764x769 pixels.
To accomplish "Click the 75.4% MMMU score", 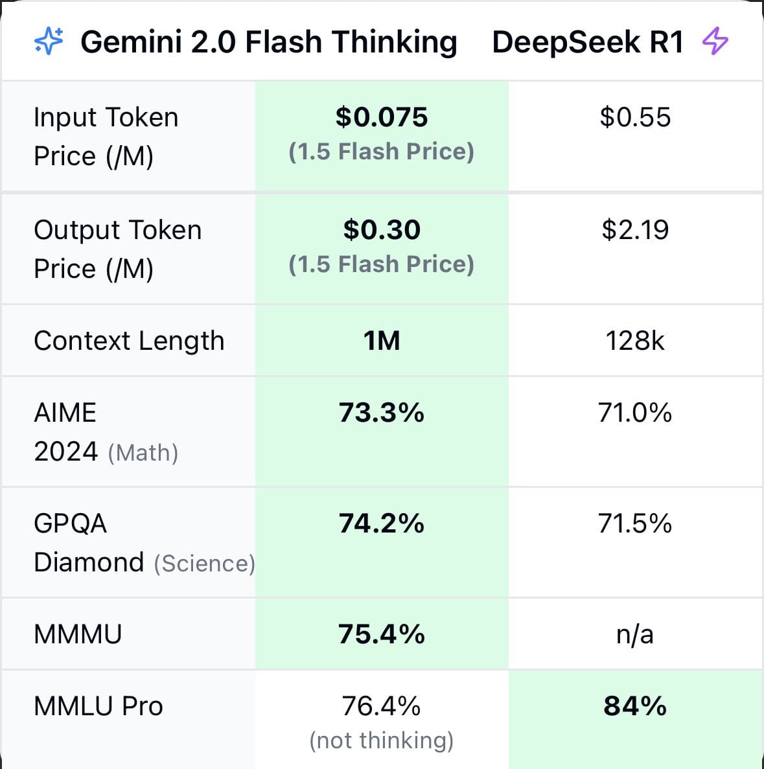I will point(382,634).
